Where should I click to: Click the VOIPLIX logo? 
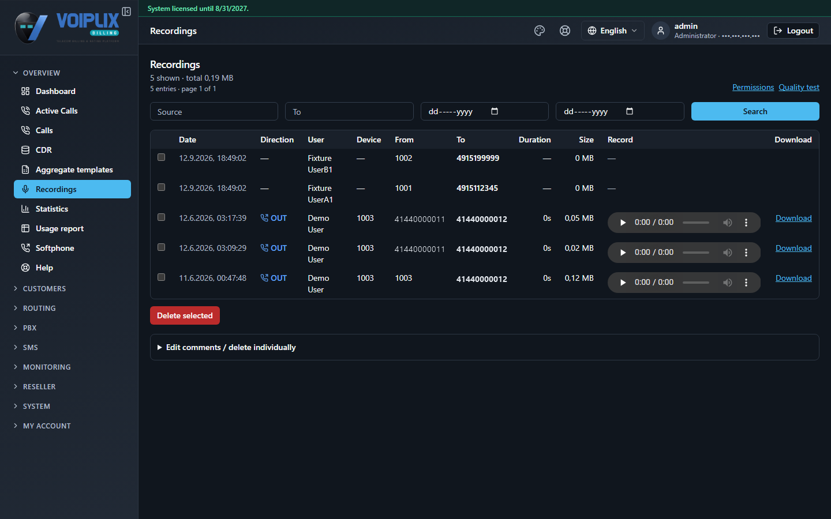(x=68, y=27)
